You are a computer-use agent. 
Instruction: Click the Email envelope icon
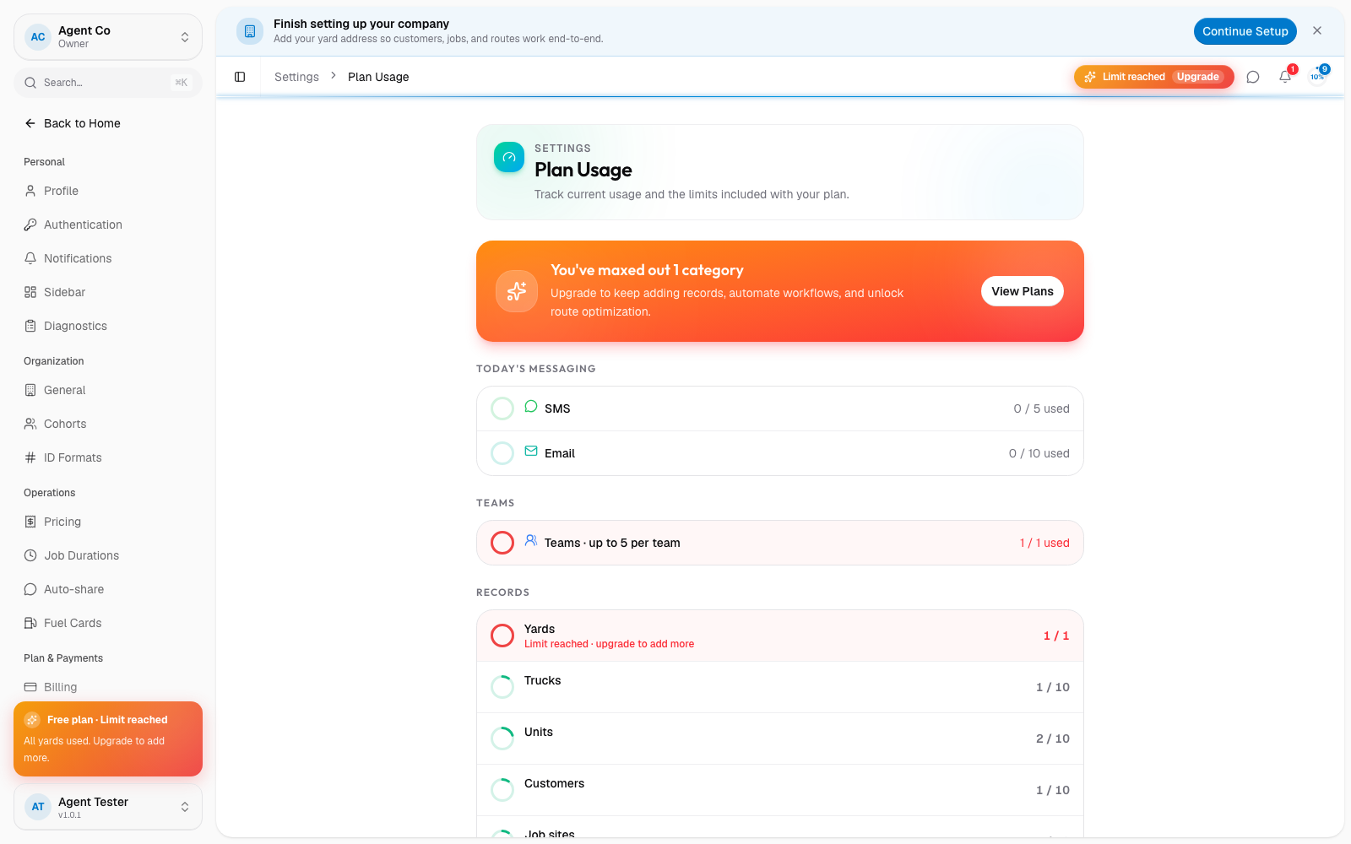click(x=531, y=452)
